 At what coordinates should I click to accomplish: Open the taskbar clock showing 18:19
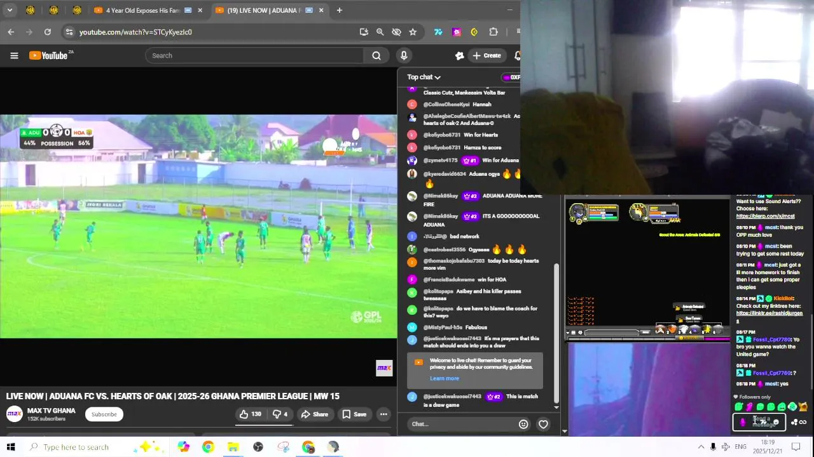768,447
